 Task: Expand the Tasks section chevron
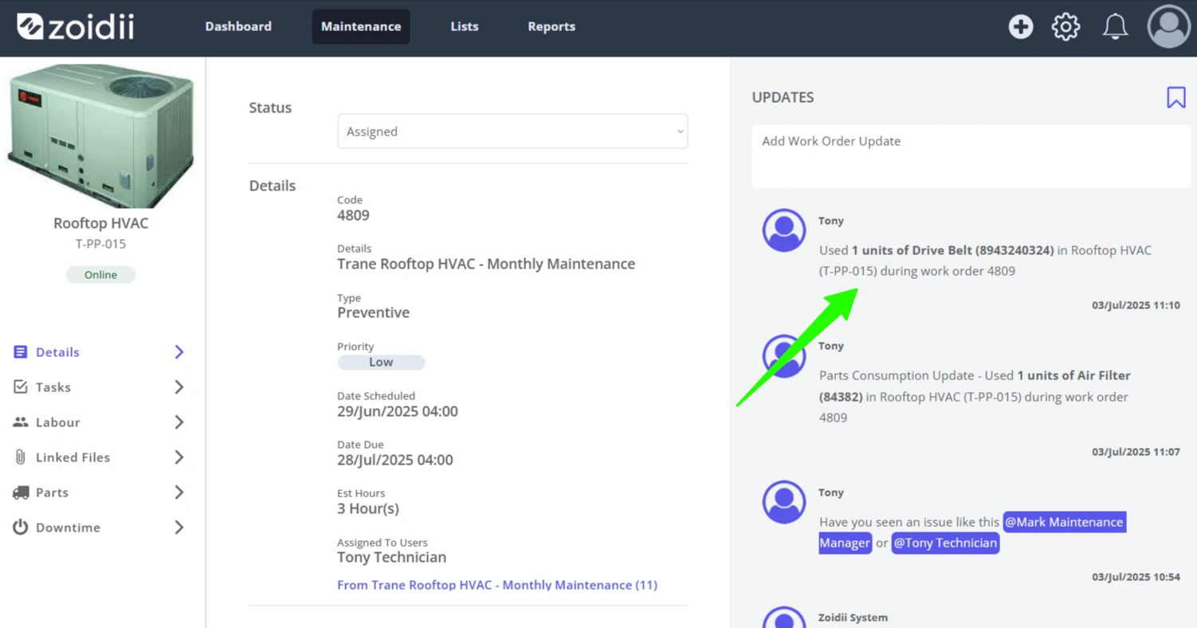179,387
